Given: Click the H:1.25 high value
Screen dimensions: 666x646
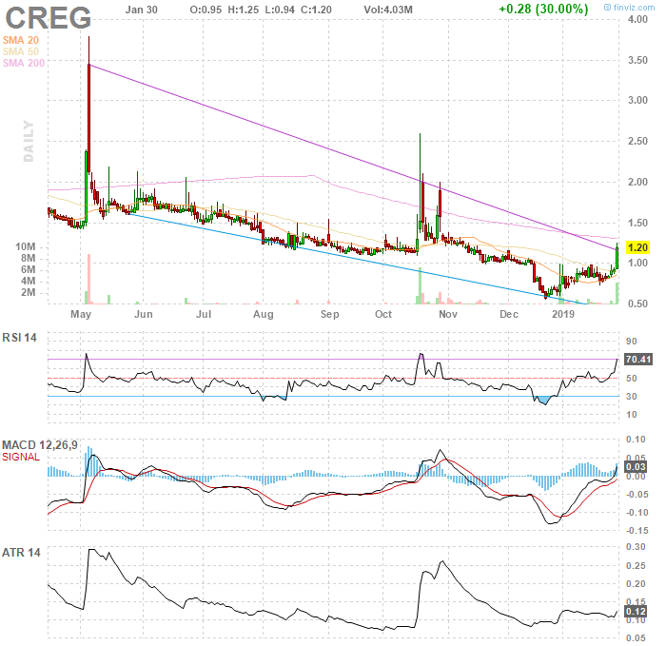Looking at the screenshot, I should [x=243, y=10].
